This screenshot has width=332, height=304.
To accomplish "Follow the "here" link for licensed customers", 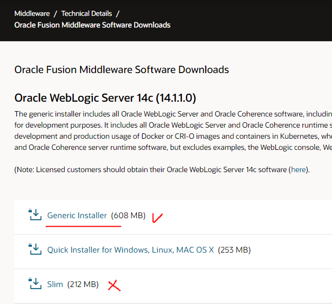I will (298, 169).
